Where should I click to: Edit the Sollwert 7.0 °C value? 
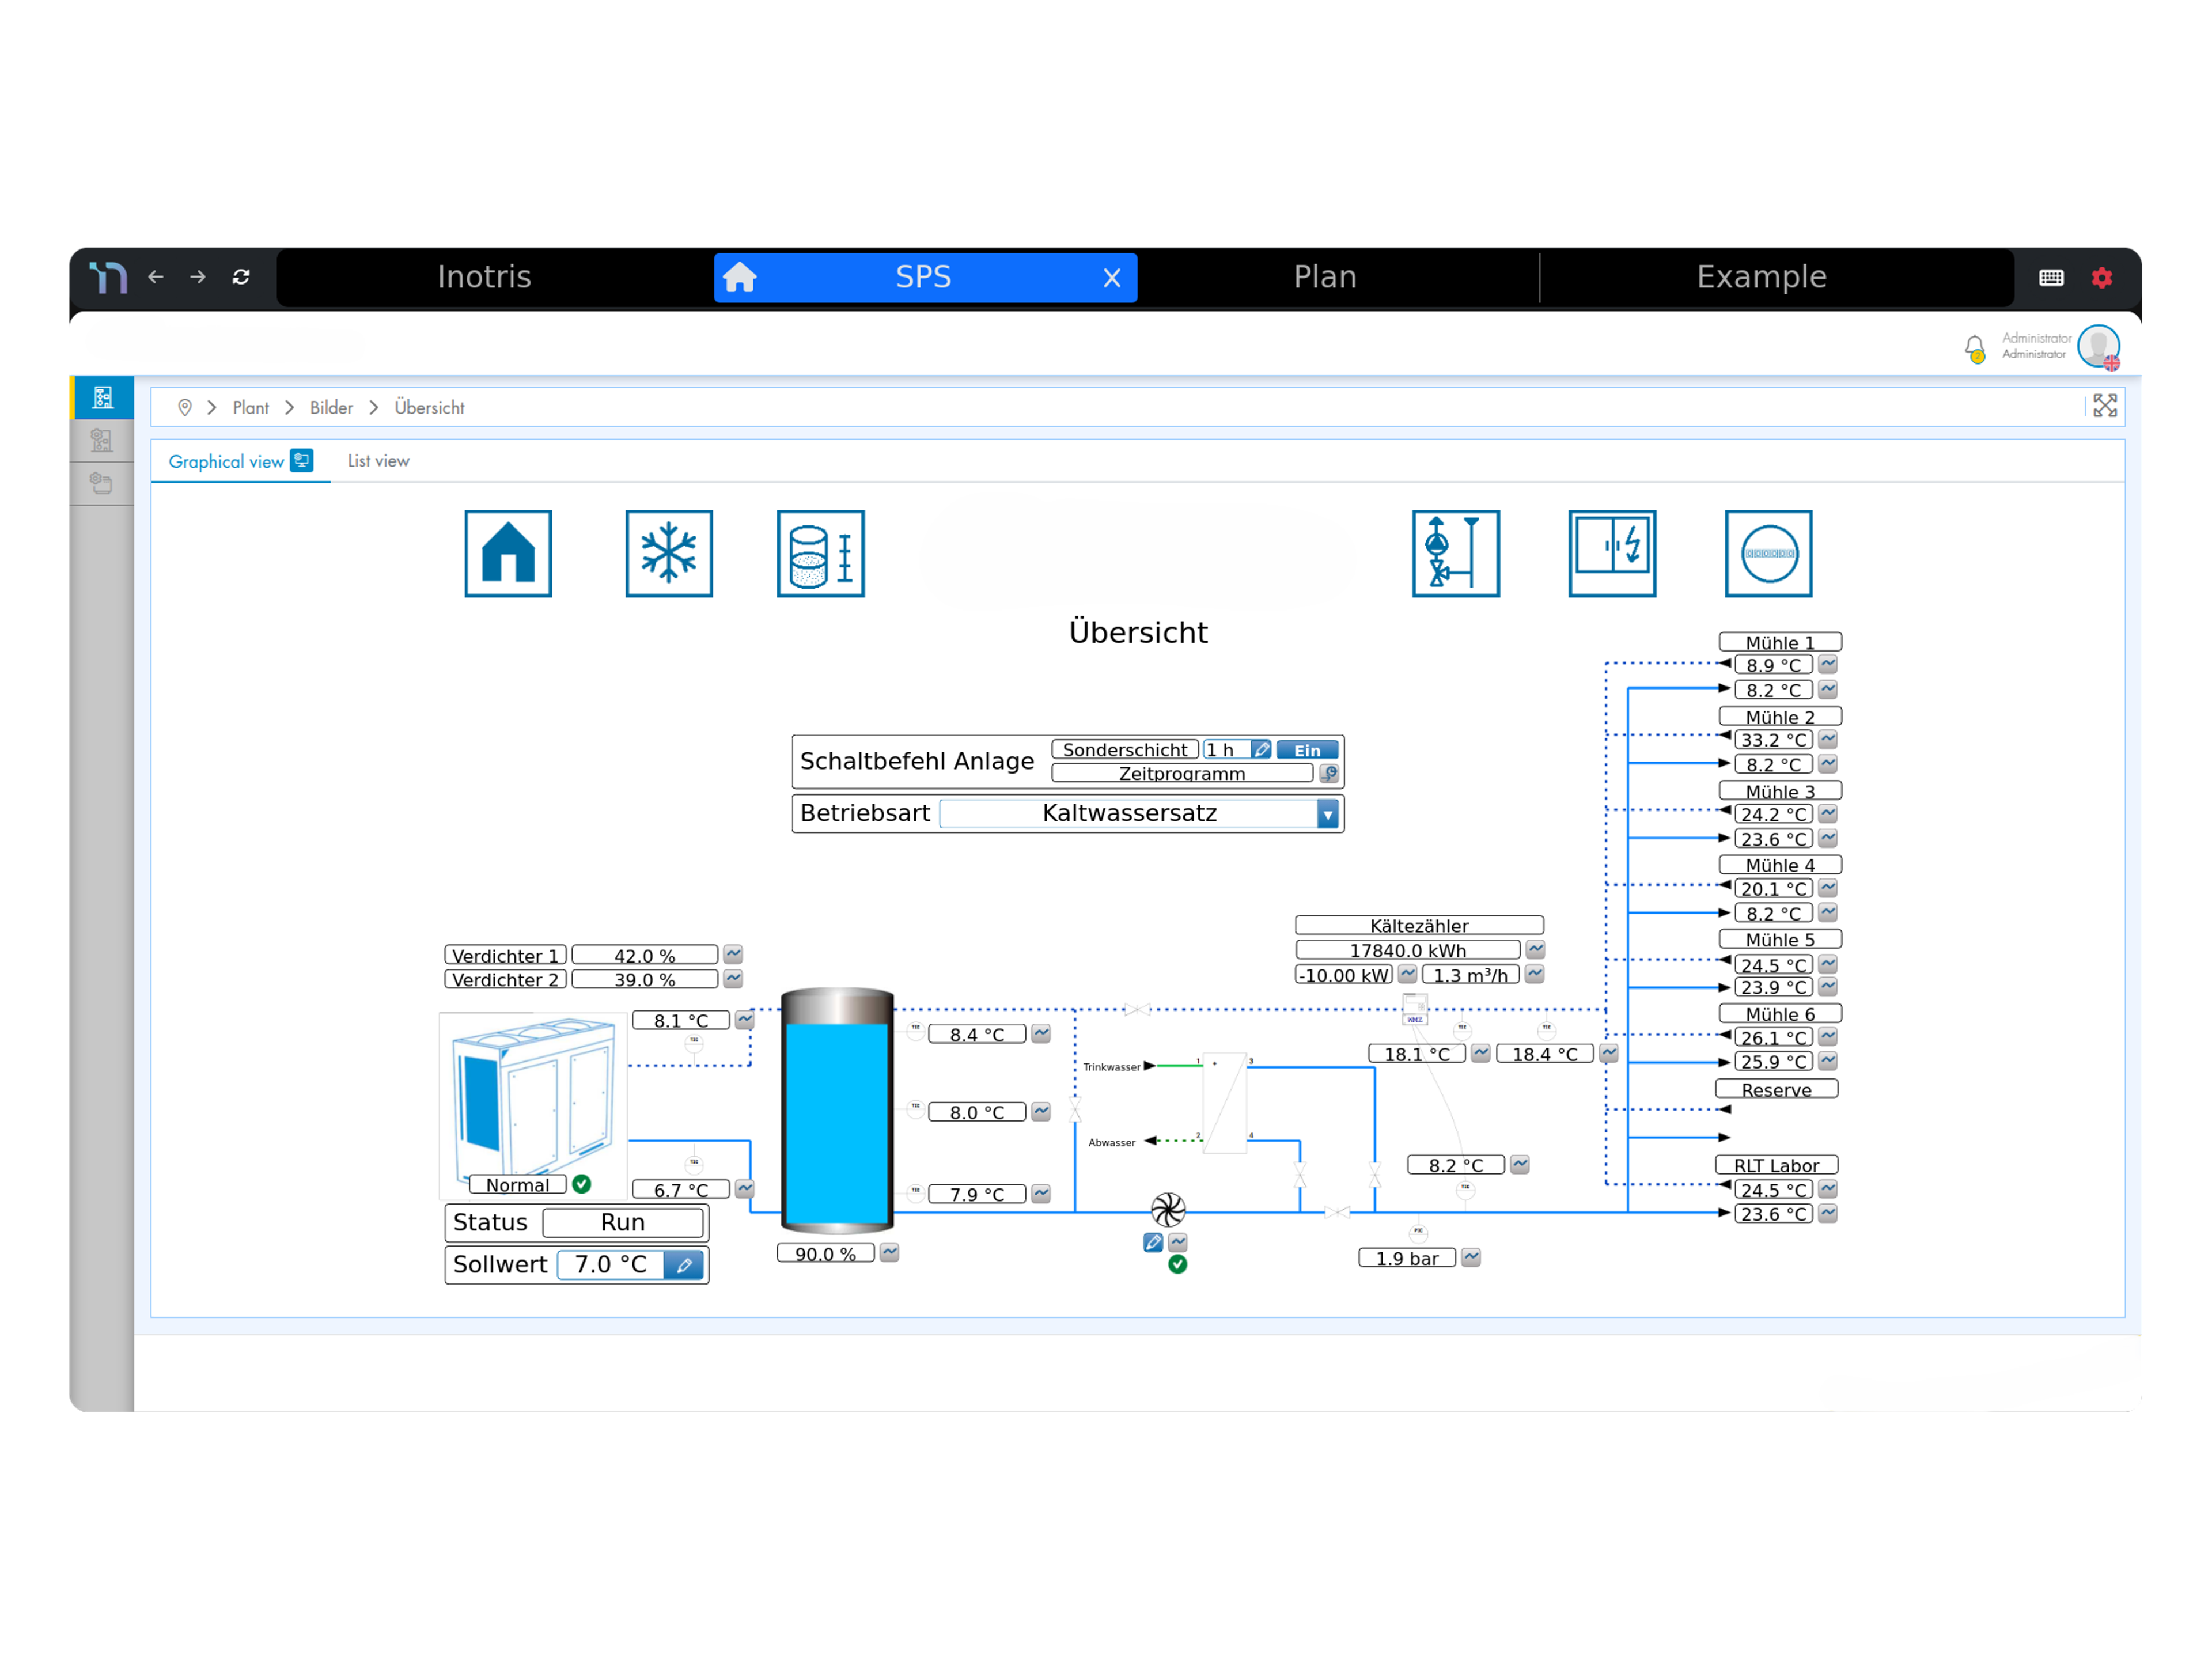tap(684, 1265)
